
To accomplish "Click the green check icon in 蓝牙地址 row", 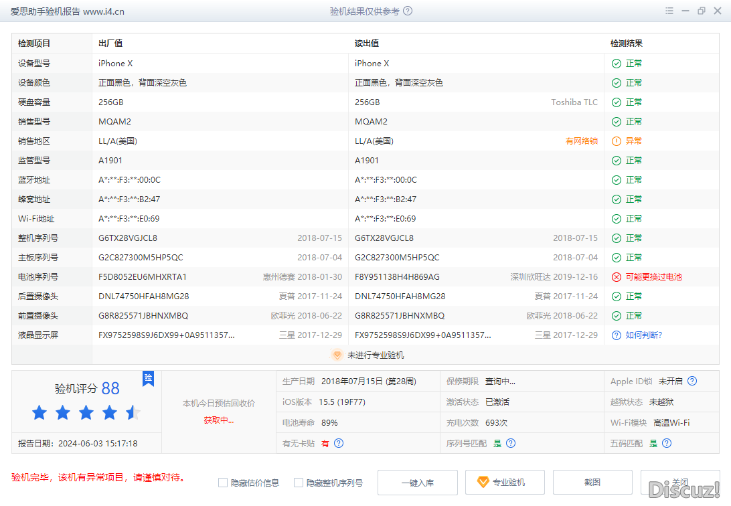I will coord(617,180).
